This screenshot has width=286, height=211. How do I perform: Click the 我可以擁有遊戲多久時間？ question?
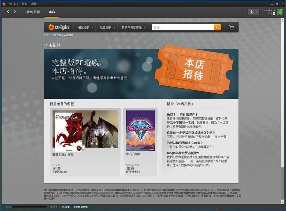coord(184,143)
